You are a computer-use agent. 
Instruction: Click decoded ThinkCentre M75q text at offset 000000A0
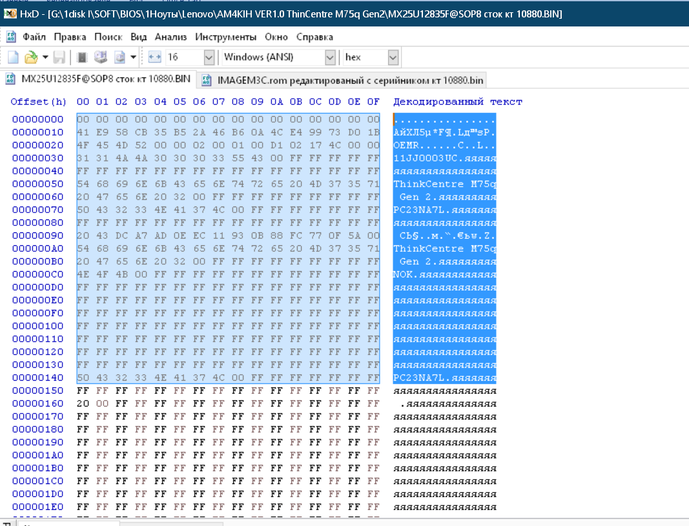(x=445, y=248)
